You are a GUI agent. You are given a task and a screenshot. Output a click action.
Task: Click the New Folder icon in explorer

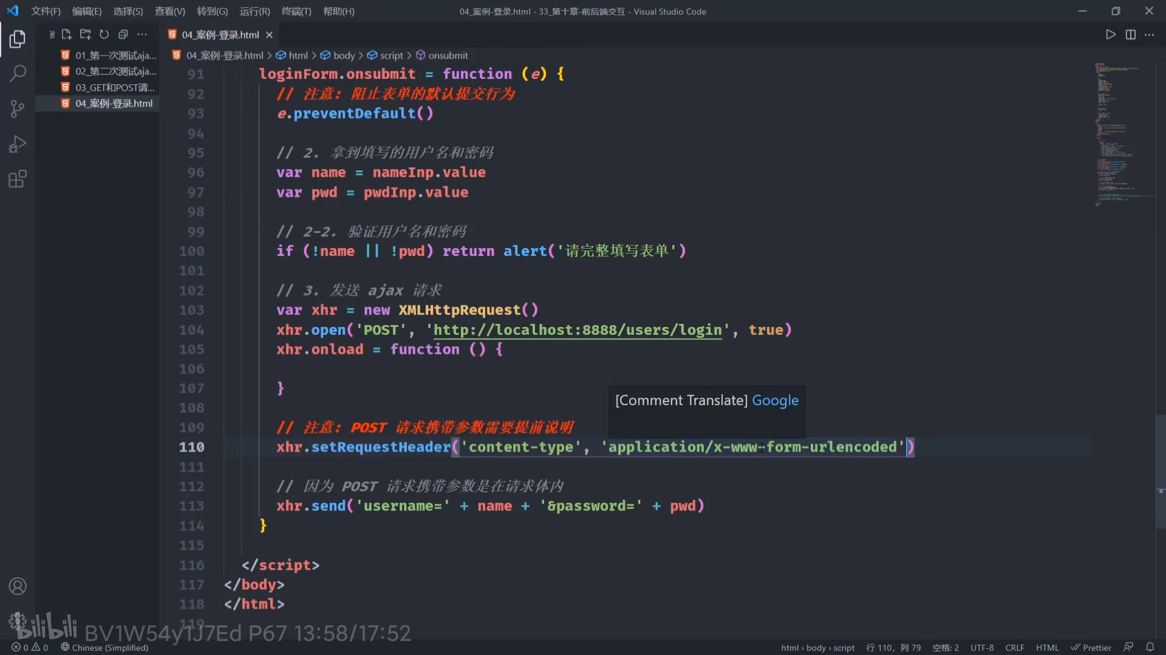[x=86, y=35]
